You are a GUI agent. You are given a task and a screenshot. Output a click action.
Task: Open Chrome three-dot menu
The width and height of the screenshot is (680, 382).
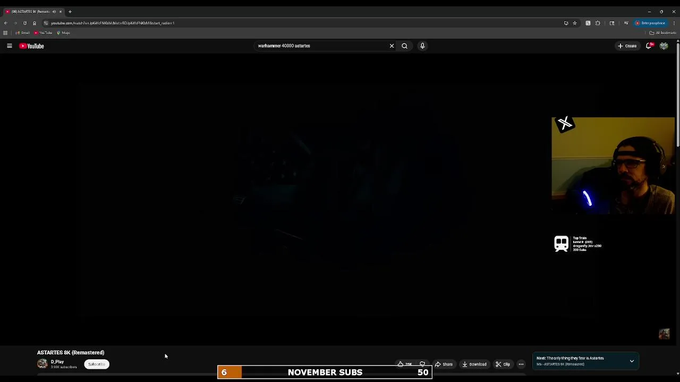click(674, 23)
